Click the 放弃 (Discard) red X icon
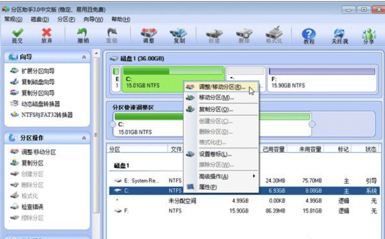 point(47,36)
